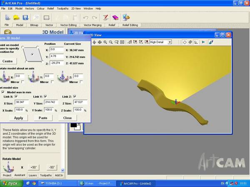Open the 2D View menu
Image resolution: width=250 pixels, height=187 pixels.
(x=76, y=9)
